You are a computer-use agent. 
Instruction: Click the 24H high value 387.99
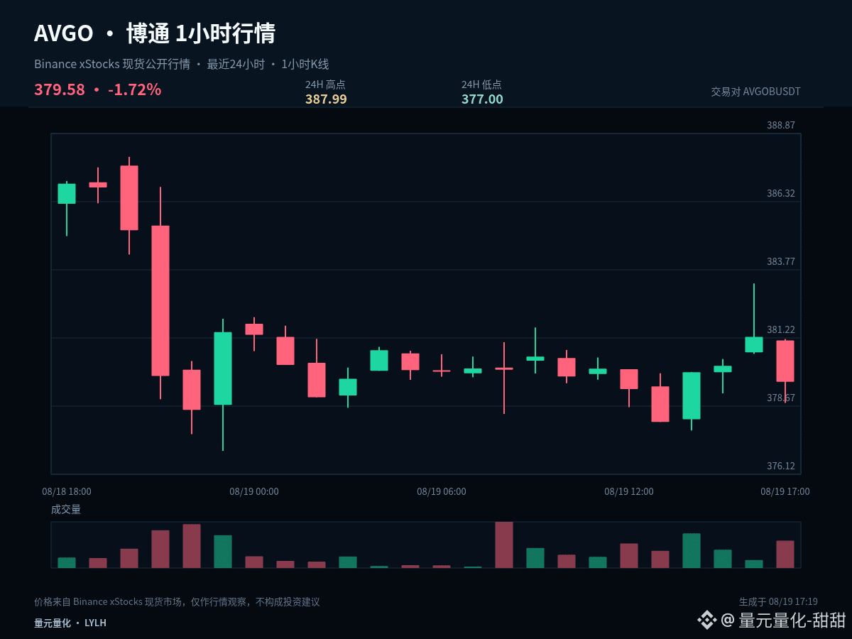pyautogui.click(x=326, y=99)
